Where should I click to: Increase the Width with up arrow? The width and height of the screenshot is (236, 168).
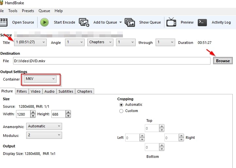pyautogui.click(x=33, y=112)
